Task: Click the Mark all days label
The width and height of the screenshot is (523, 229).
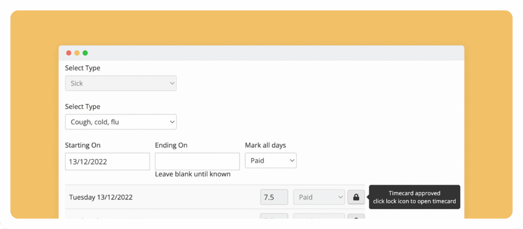Action: click(x=266, y=145)
